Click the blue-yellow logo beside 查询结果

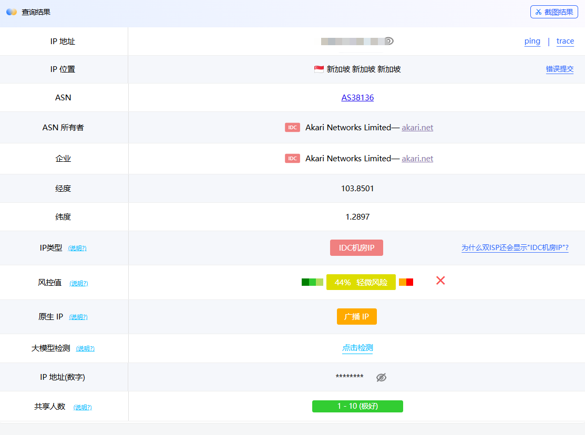click(x=12, y=12)
